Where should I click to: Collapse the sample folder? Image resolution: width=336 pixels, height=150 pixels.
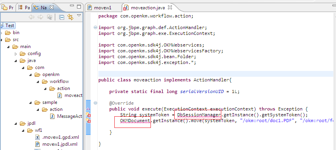point(30,103)
